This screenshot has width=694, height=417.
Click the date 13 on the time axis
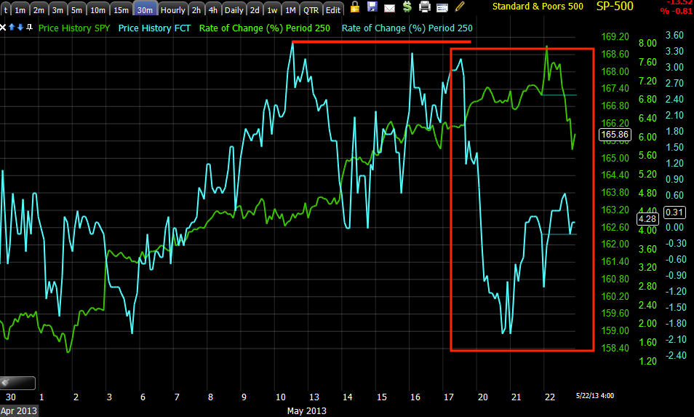pyautogui.click(x=314, y=397)
